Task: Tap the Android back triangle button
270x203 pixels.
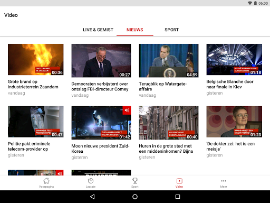Action: coord(92,197)
